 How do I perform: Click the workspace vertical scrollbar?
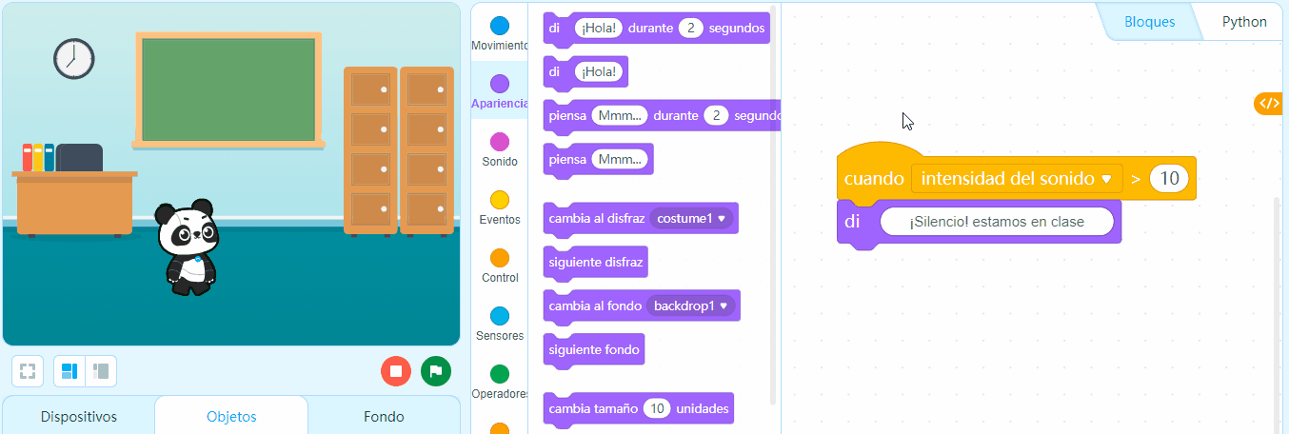[x=1278, y=314]
